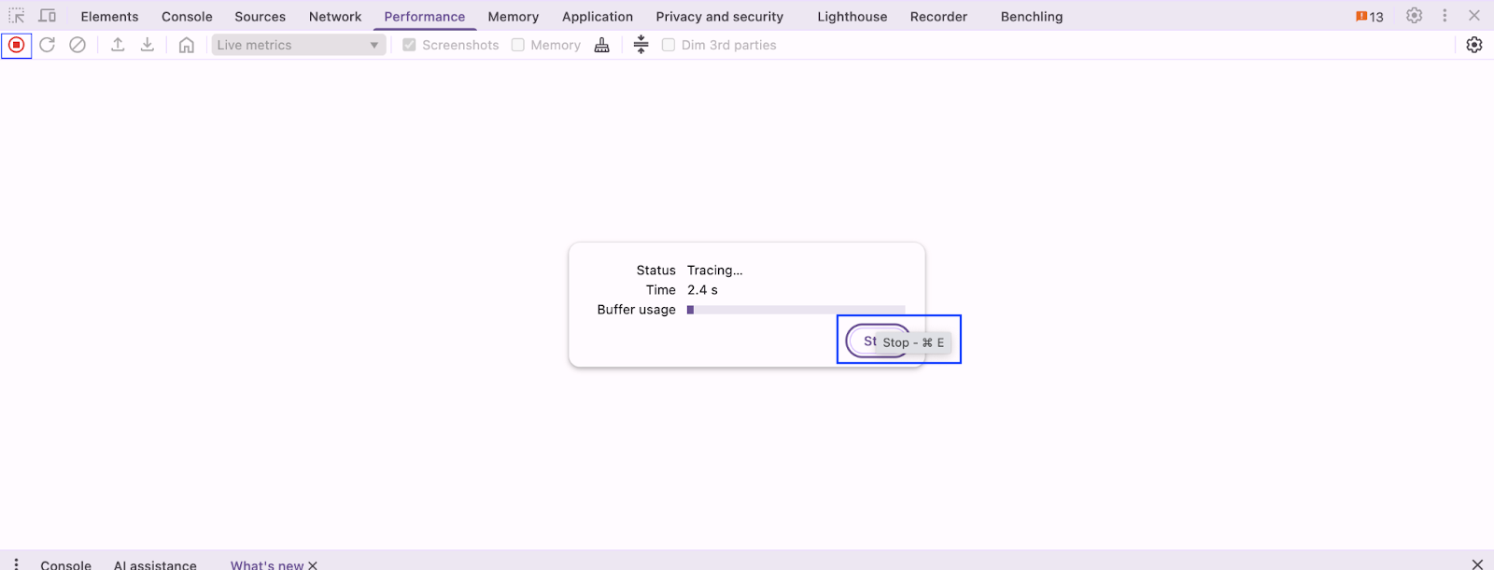This screenshot has height=570, width=1494.
Task: Select the inspect element picker icon
Action: pyautogui.click(x=17, y=16)
